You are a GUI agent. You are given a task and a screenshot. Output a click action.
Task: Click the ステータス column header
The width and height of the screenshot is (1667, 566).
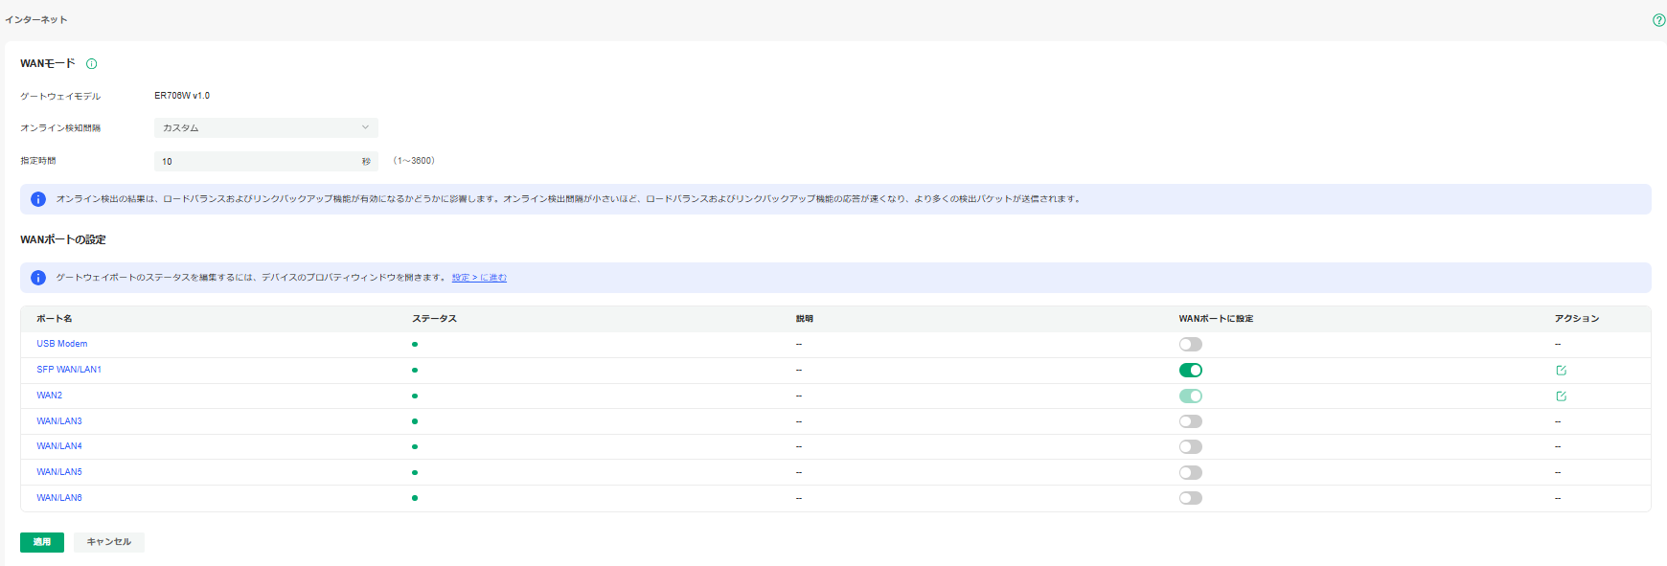tap(434, 319)
